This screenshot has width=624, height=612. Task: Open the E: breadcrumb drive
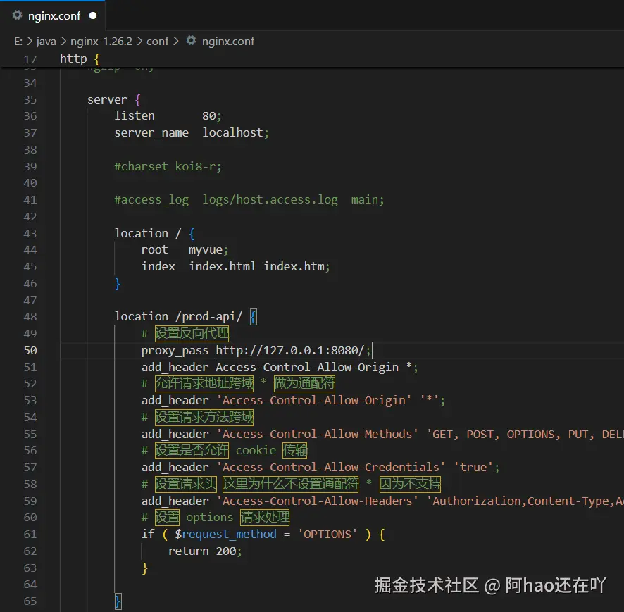[18, 42]
